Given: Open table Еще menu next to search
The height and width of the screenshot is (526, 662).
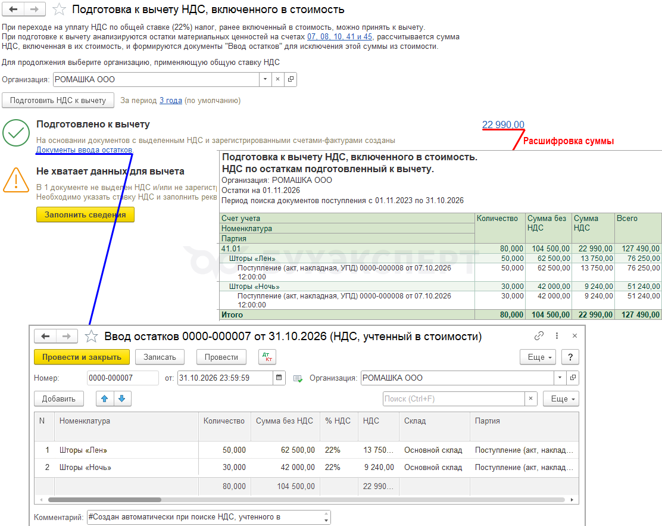Looking at the screenshot, I should coord(561,399).
